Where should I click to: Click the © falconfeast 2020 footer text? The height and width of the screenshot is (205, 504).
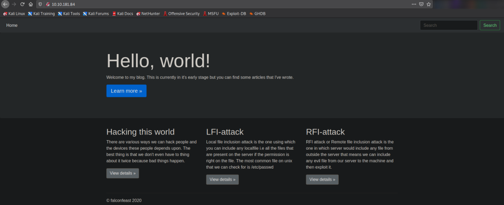(124, 200)
